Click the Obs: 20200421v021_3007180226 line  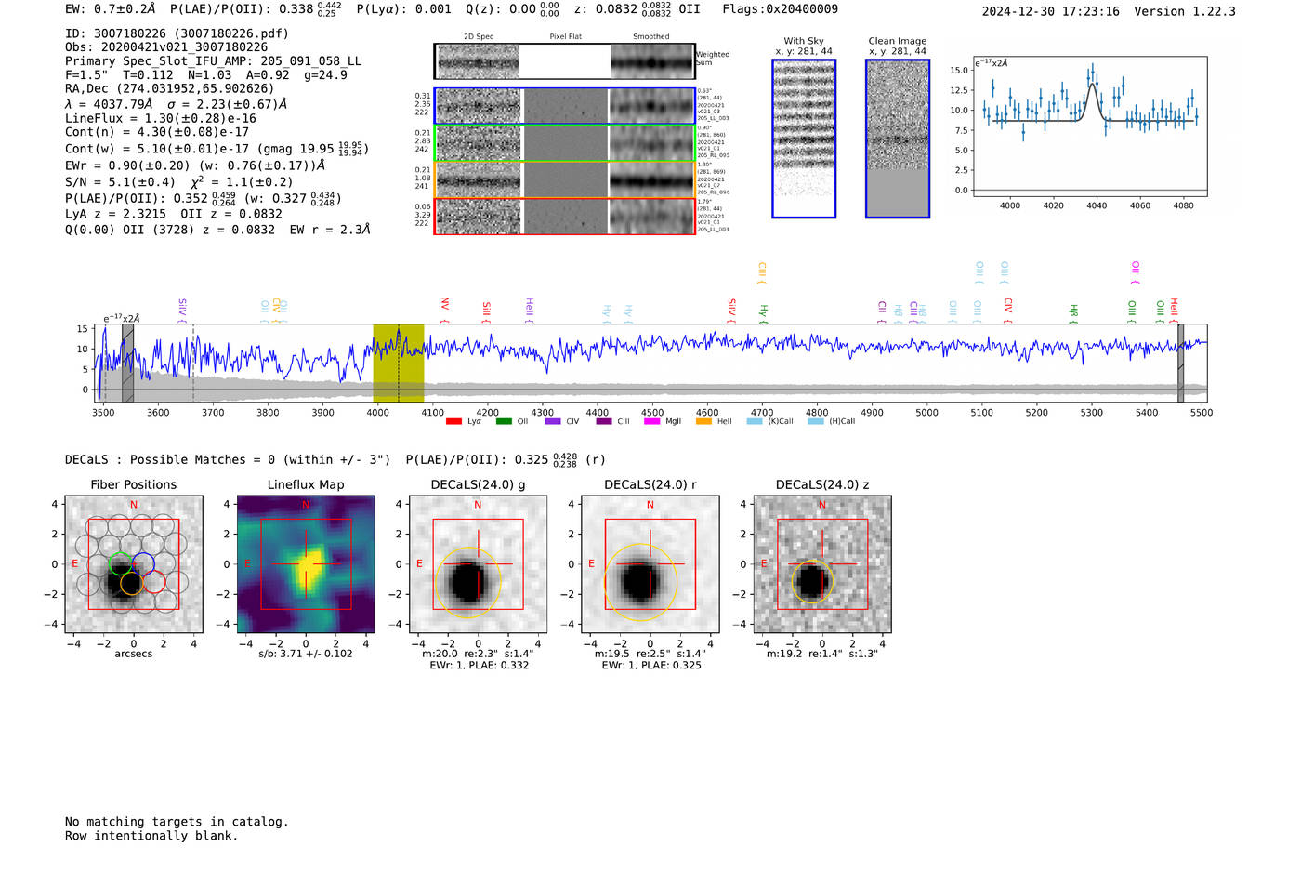[166, 47]
